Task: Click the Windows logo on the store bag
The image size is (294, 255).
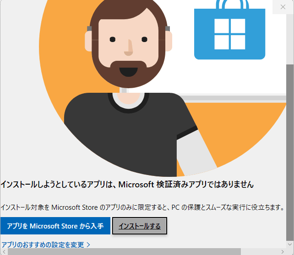Action: (x=230, y=34)
